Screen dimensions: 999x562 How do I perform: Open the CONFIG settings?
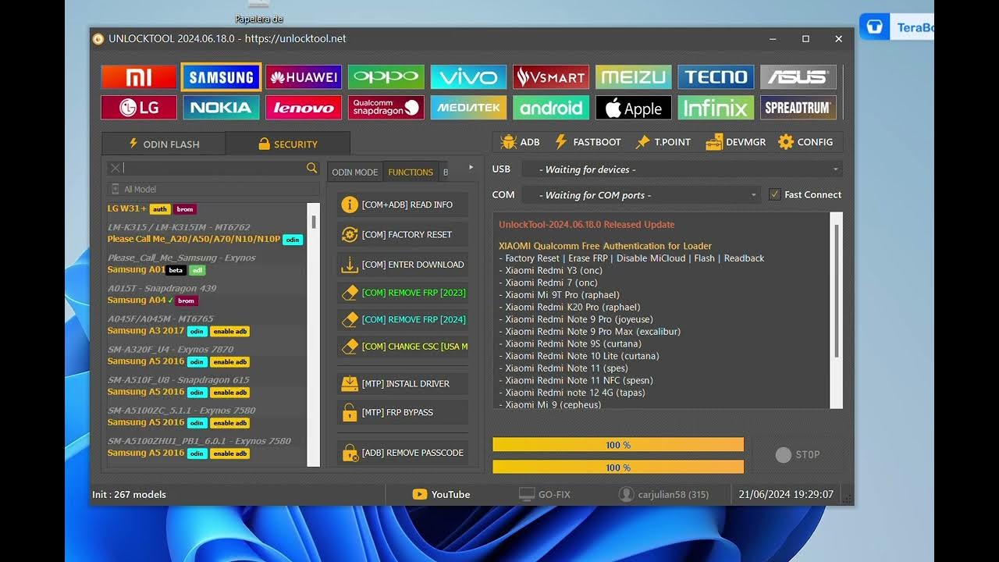pyautogui.click(x=805, y=142)
